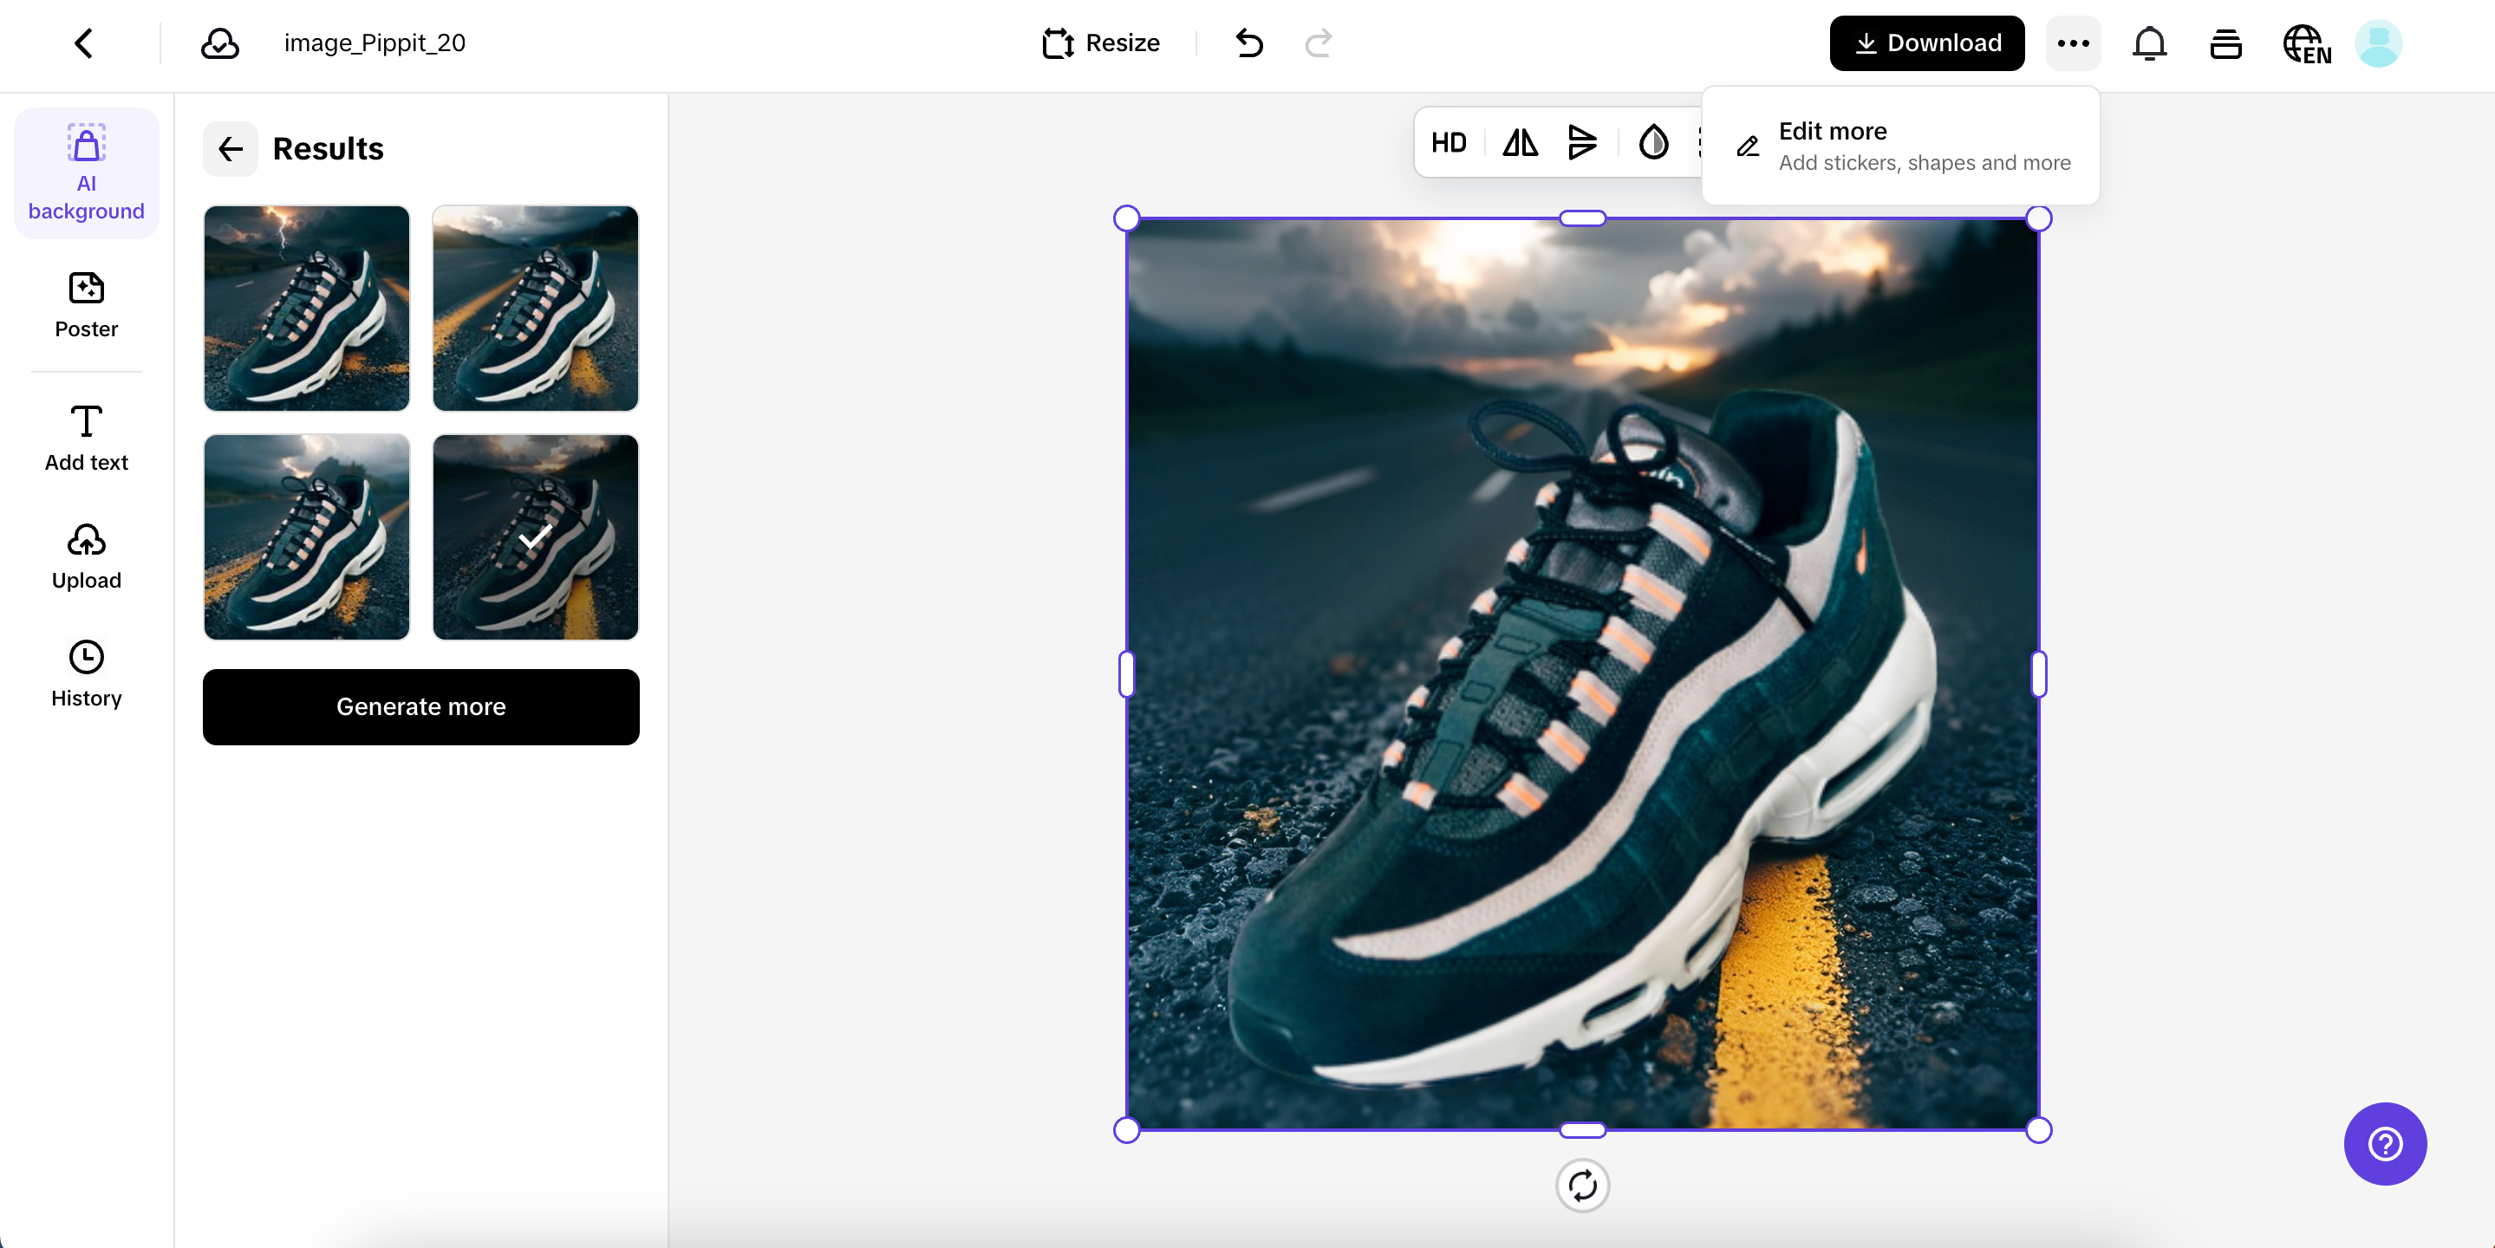Image resolution: width=2495 pixels, height=1248 pixels.
Task: Click the flip horizontal icon
Action: click(x=1520, y=143)
